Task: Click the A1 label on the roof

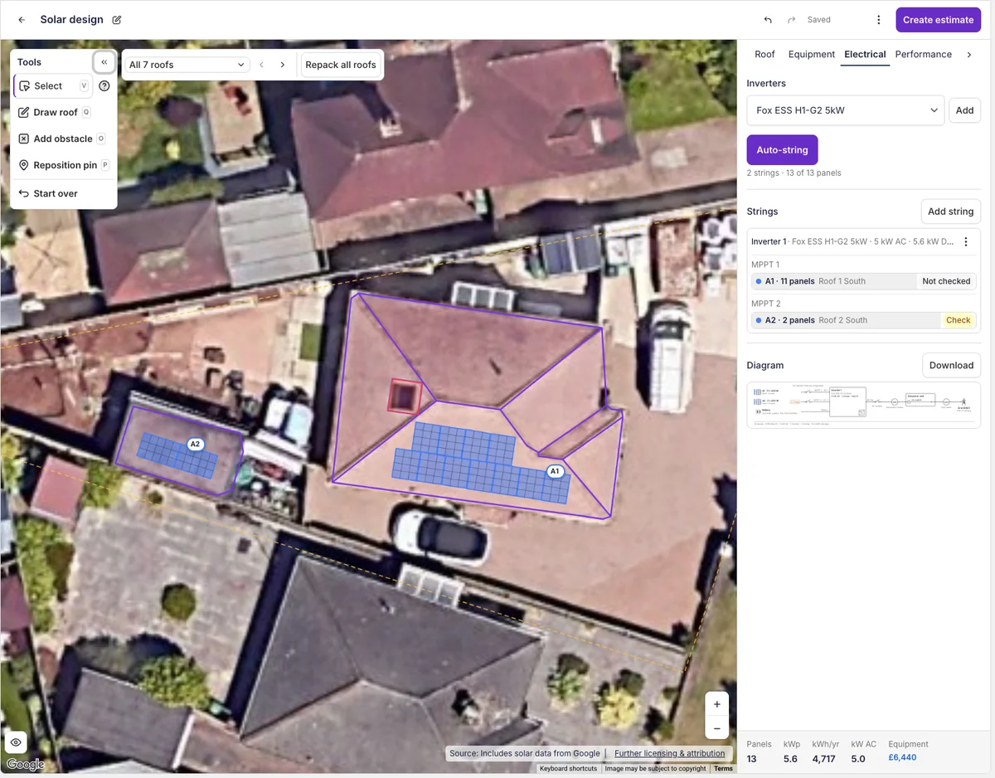Action: [556, 471]
